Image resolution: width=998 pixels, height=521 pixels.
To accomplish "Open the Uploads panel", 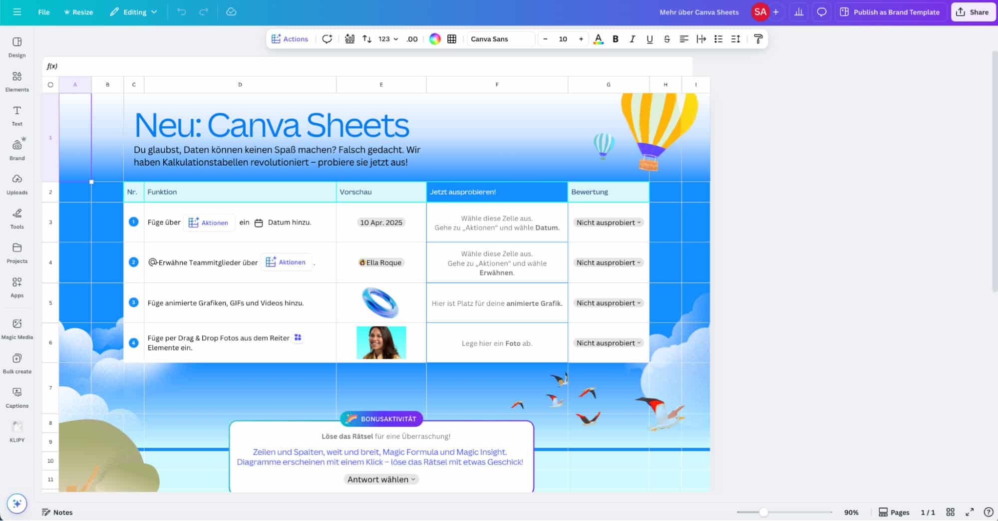I will [17, 184].
